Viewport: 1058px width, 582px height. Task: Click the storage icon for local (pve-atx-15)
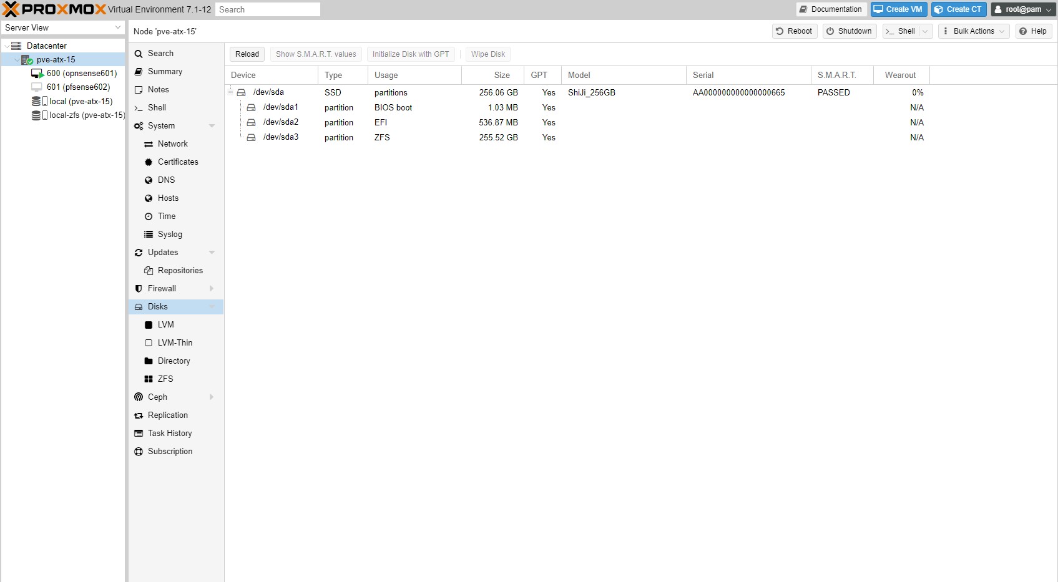click(39, 101)
